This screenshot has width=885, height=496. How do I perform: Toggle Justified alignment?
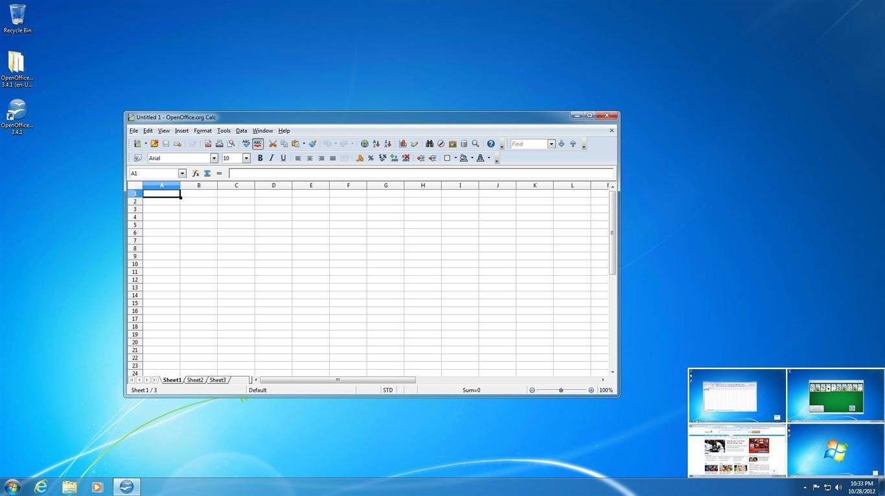click(333, 158)
